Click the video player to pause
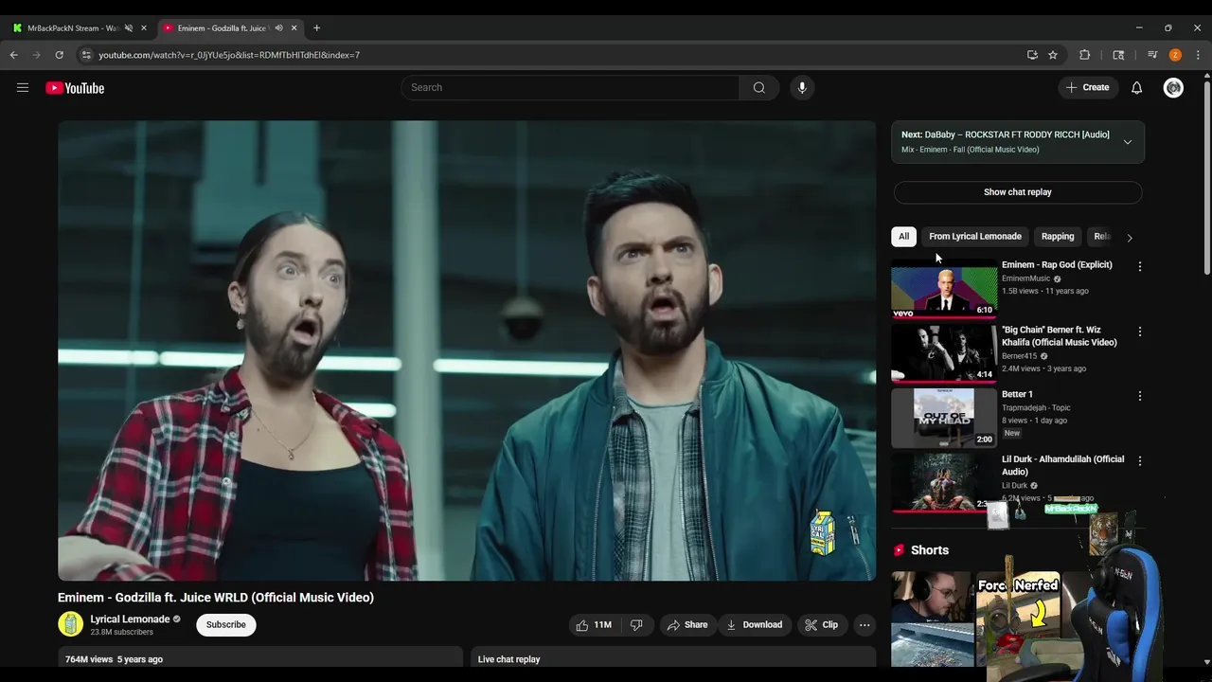Viewport: 1212px width, 682px height. pyautogui.click(x=467, y=350)
